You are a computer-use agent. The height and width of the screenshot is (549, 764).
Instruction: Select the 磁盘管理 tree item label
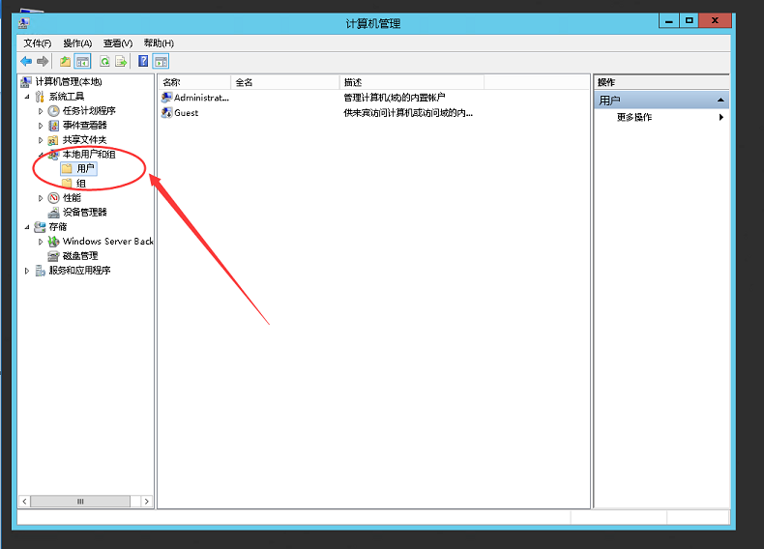pos(80,256)
